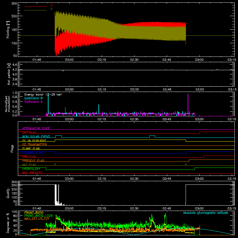This screenshot has width=238, height=238.
Task: Click the SAA_FLAG label
Action: pyautogui.click(x=29, y=157)
